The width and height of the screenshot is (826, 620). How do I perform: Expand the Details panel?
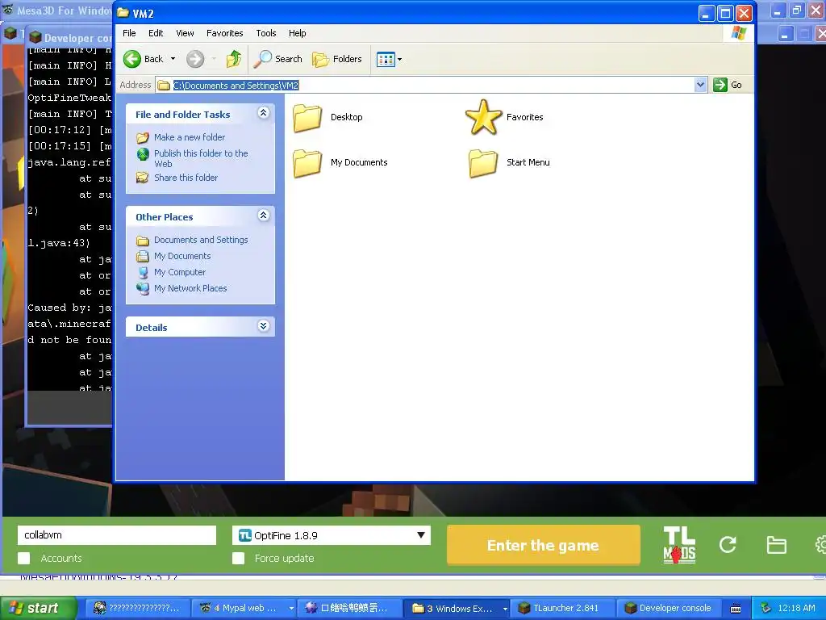(x=264, y=326)
